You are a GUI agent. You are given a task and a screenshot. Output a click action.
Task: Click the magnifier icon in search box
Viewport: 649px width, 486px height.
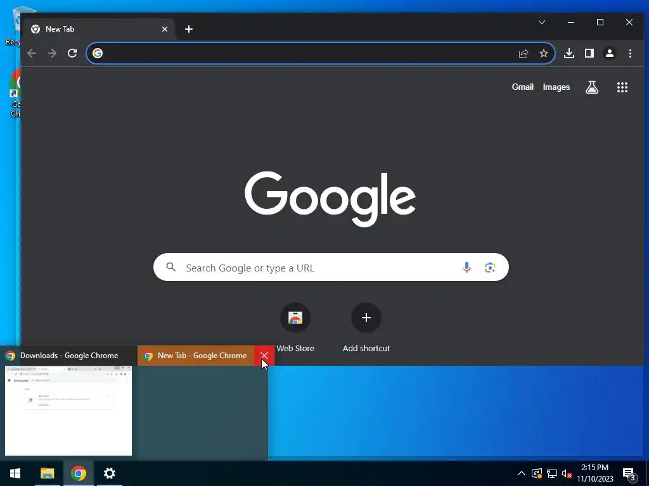[x=171, y=267]
